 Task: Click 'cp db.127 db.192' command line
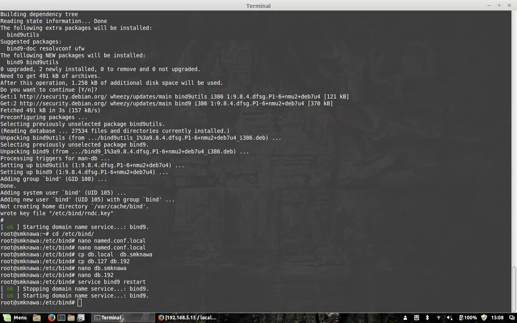click(x=65, y=261)
